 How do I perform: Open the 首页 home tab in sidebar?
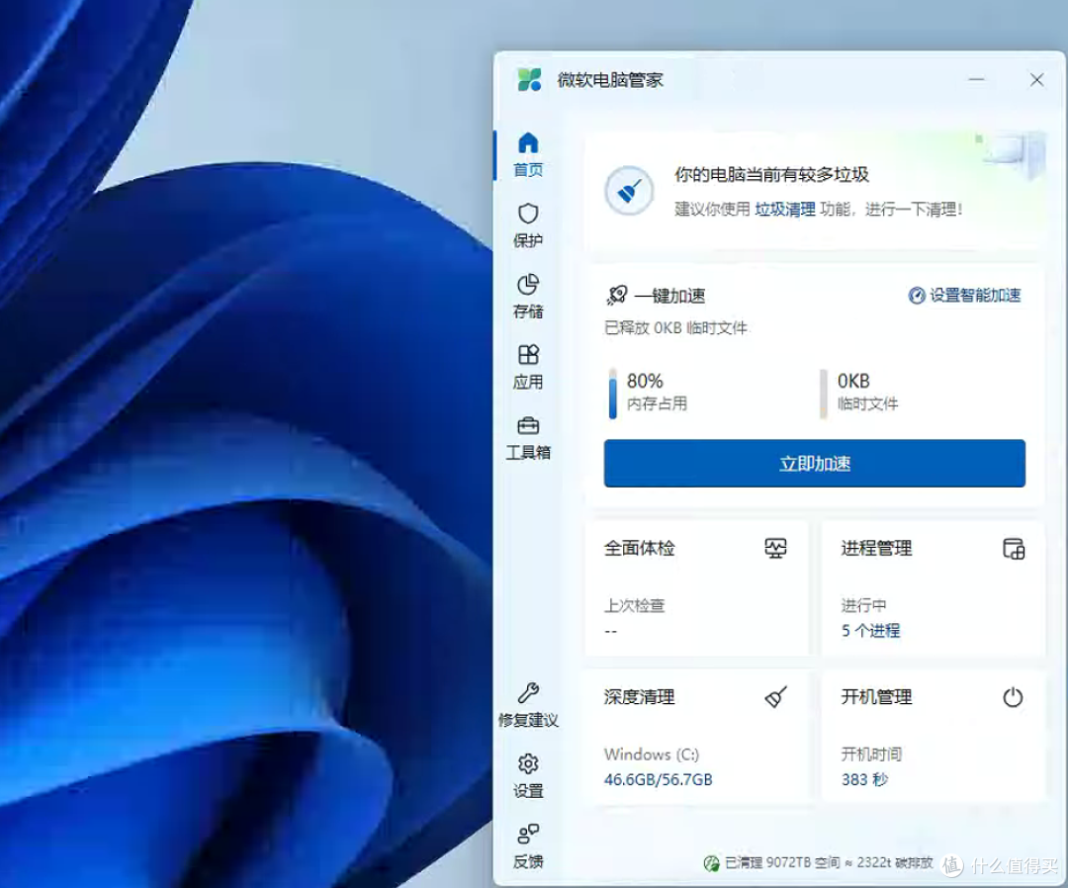click(528, 154)
